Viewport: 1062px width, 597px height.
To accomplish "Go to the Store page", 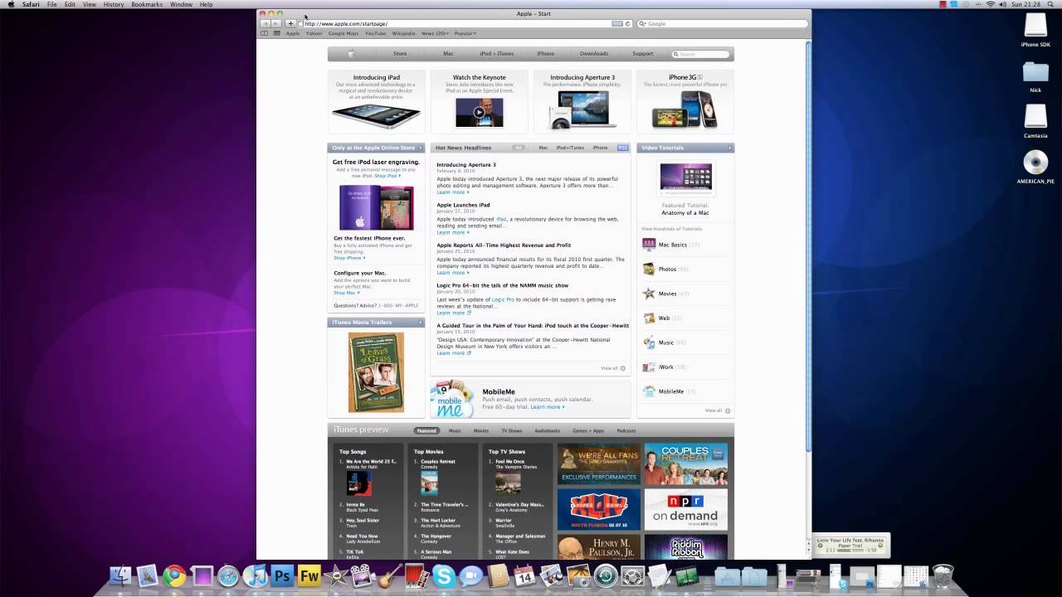I will pyautogui.click(x=400, y=54).
